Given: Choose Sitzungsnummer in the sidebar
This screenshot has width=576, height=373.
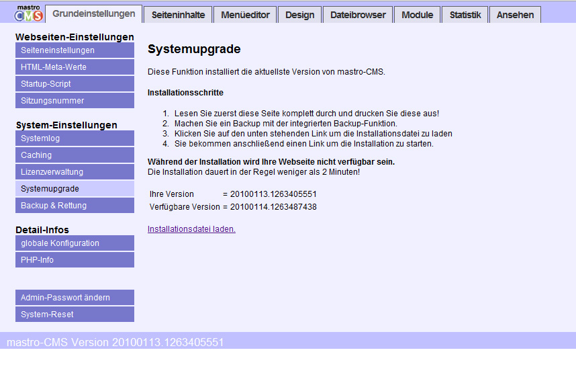Looking at the screenshot, I should pos(75,100).
